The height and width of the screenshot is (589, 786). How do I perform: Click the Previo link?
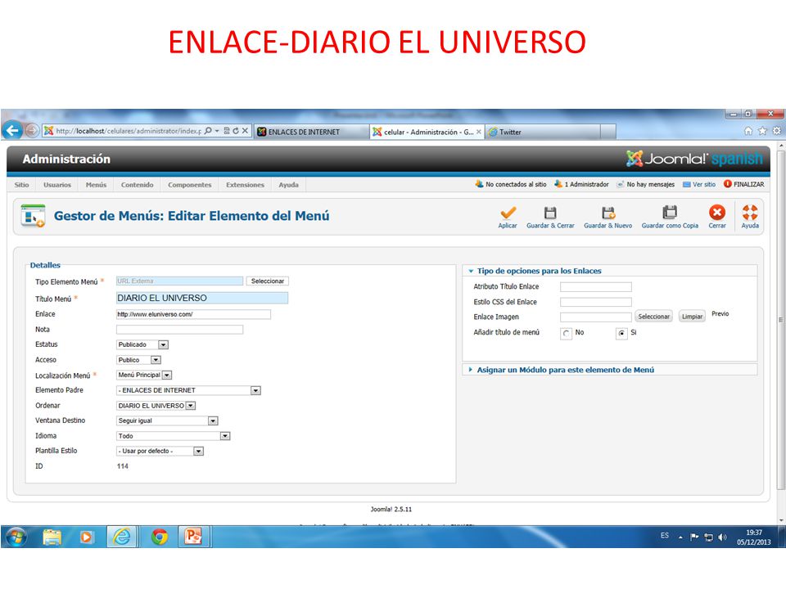pyautogui.click(x=720, y=314)
